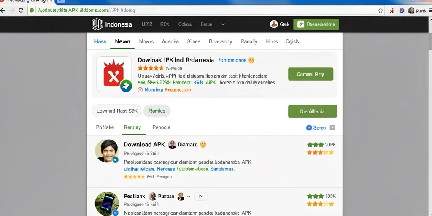432x216 pixels.
Task: Click the Gtak user avatar icon
Action: coord(273,24)
